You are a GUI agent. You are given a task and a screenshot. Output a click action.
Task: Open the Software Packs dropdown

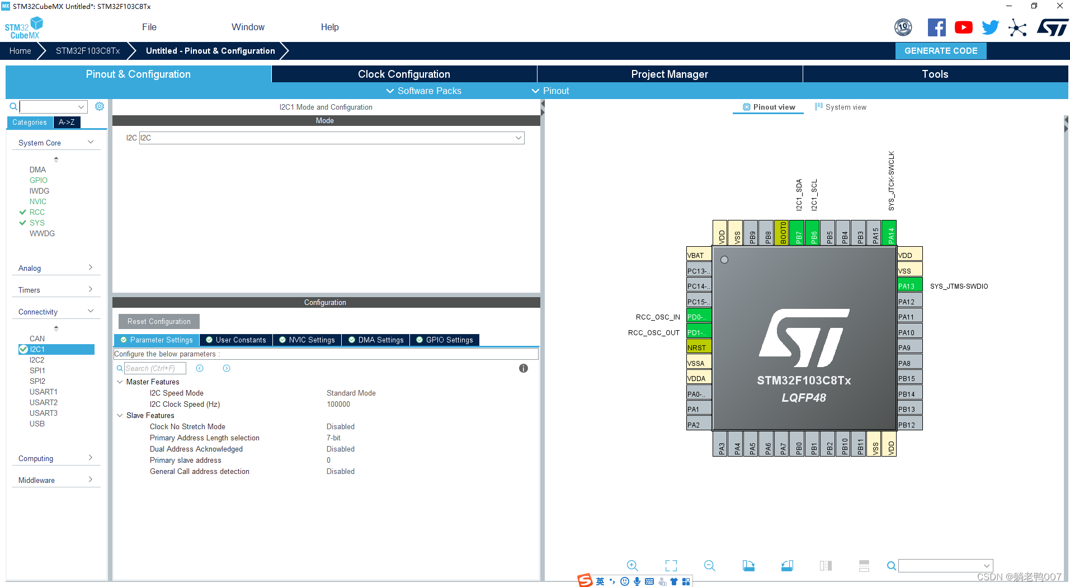(423, 91)
